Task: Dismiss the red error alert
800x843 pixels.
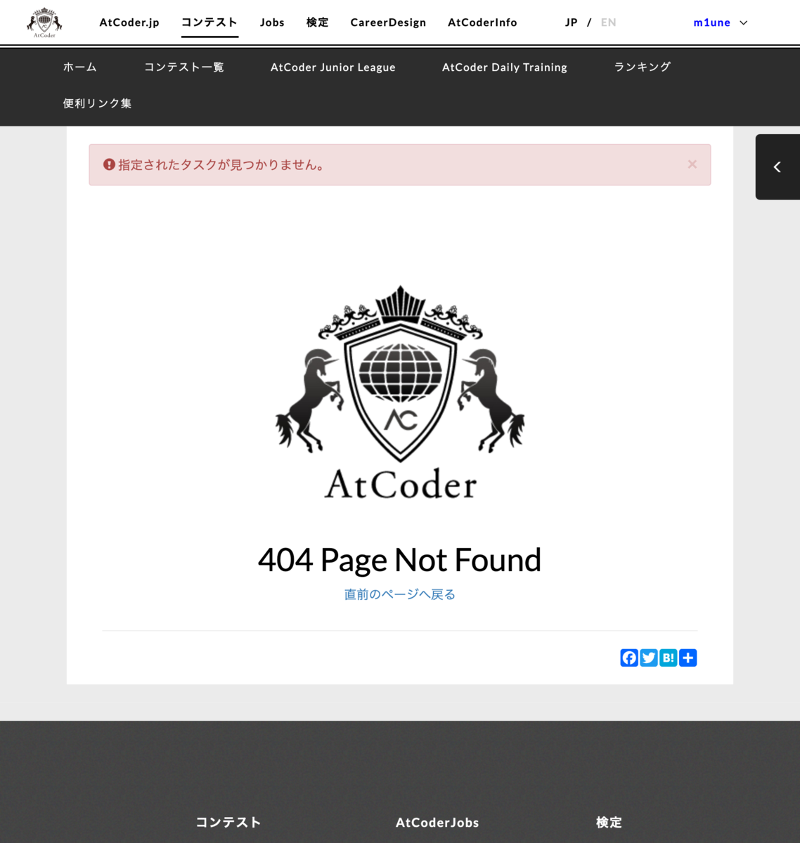Action: coord(692,164)
